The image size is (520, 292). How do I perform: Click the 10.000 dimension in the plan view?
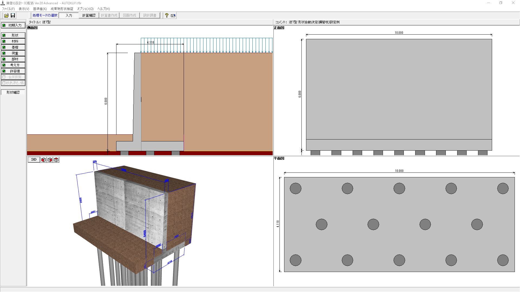pos(399,171)
